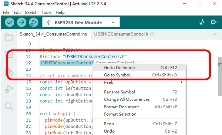Click line number 11 in the gutter

(x=28, y=56)
